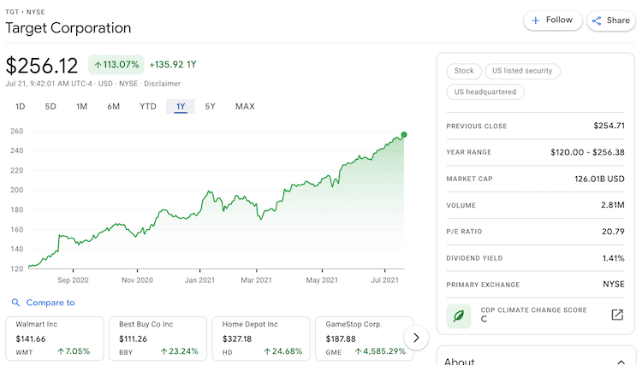Click the TGT · NYSE ticker label

(25, 12)
